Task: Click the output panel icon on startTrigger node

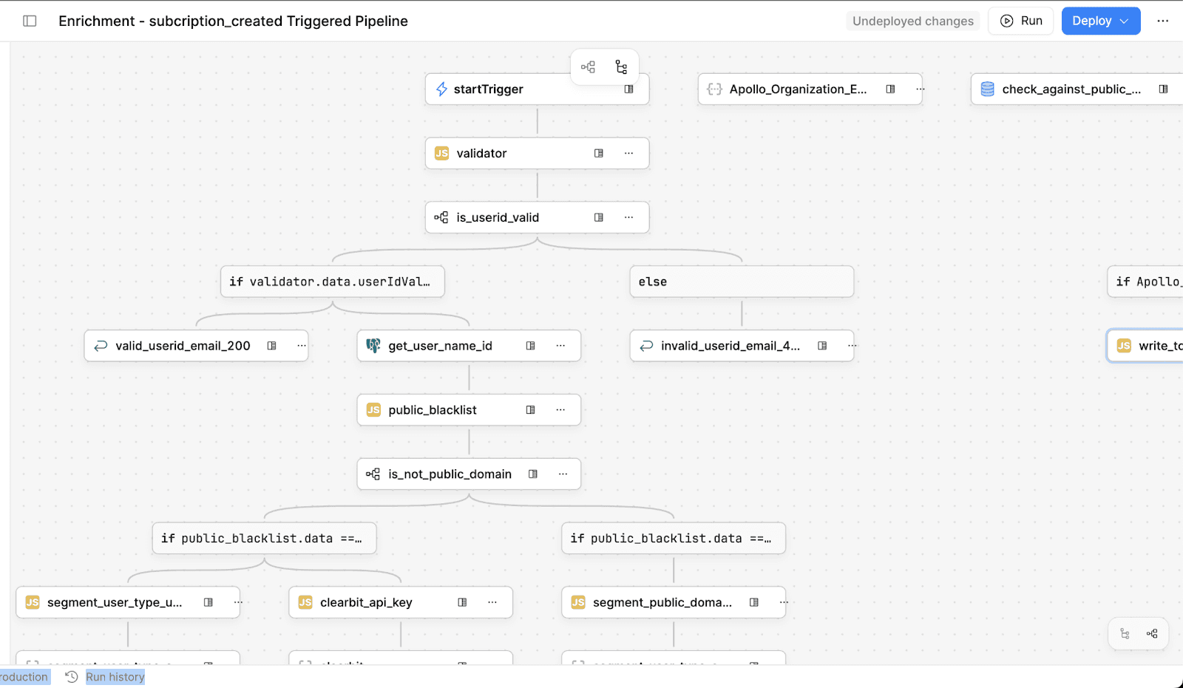Action: [629, 89]
